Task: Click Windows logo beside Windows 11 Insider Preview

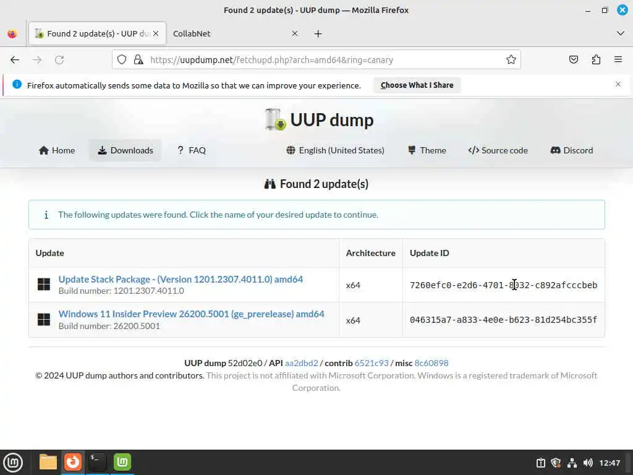Action: (44, 320)
